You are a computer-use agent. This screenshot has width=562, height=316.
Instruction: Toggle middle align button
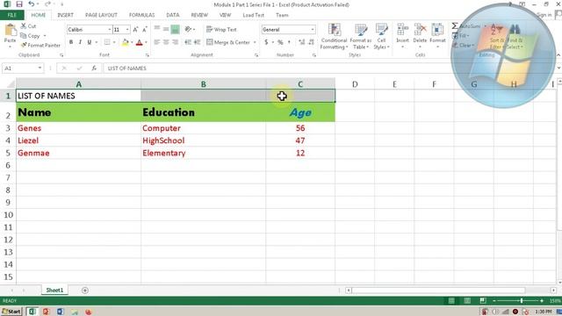[x=166, y=29]
